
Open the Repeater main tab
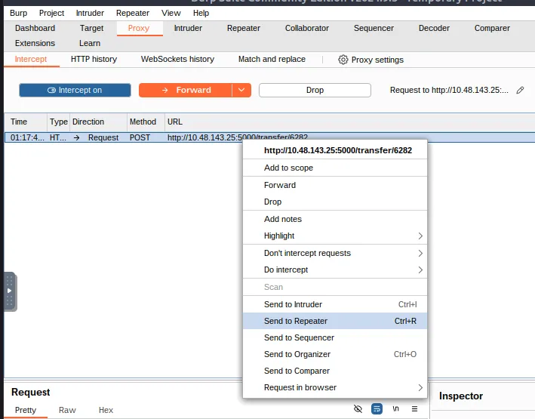click(244, 28)
